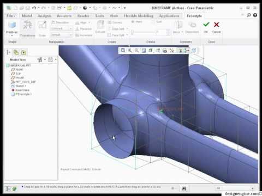Click the Undo arrow icon

[34, 8]
